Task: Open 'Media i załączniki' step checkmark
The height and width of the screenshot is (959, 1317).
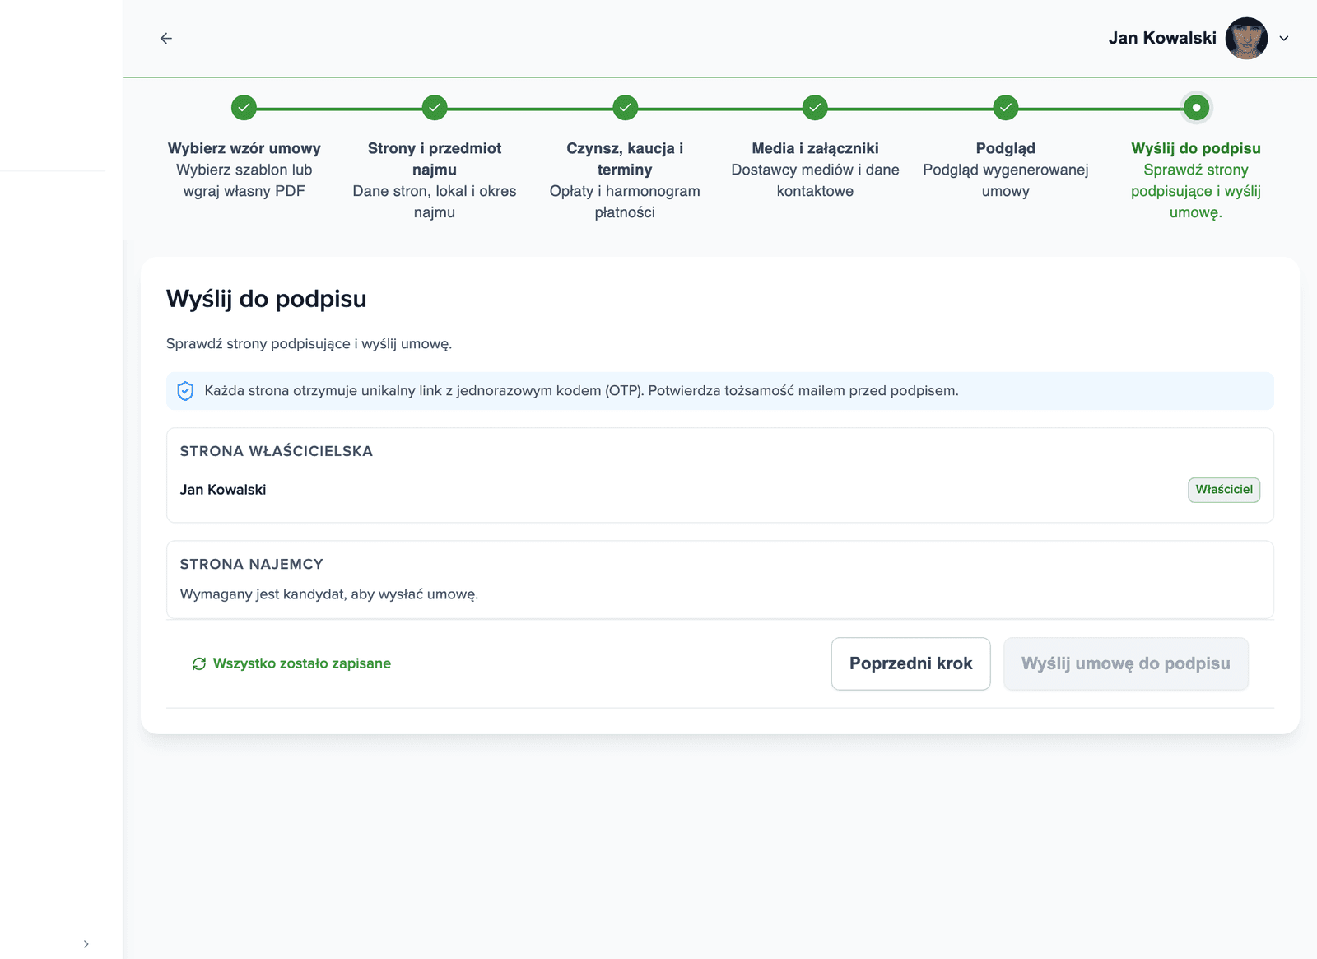Action: (815, 108)
